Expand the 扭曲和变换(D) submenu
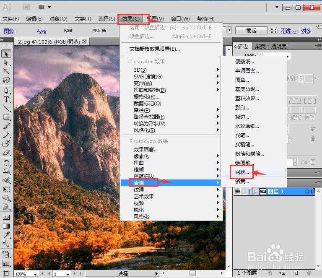Screen dimensions: 322x278 pyautogui.click(x=171, y=90)
